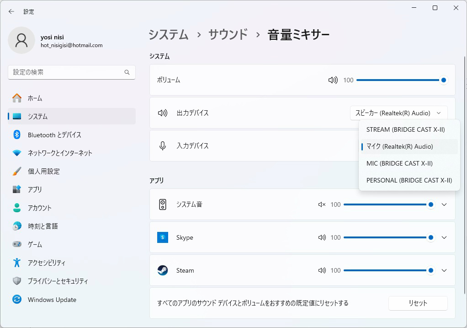Open the 出力デバイス speaker dropdown
Screen dimensions: 467x328
(x=398, y=113)
